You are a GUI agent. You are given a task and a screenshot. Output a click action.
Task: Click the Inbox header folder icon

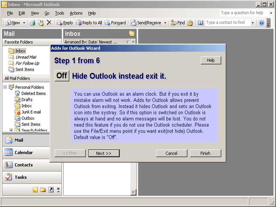coord(132,33)
